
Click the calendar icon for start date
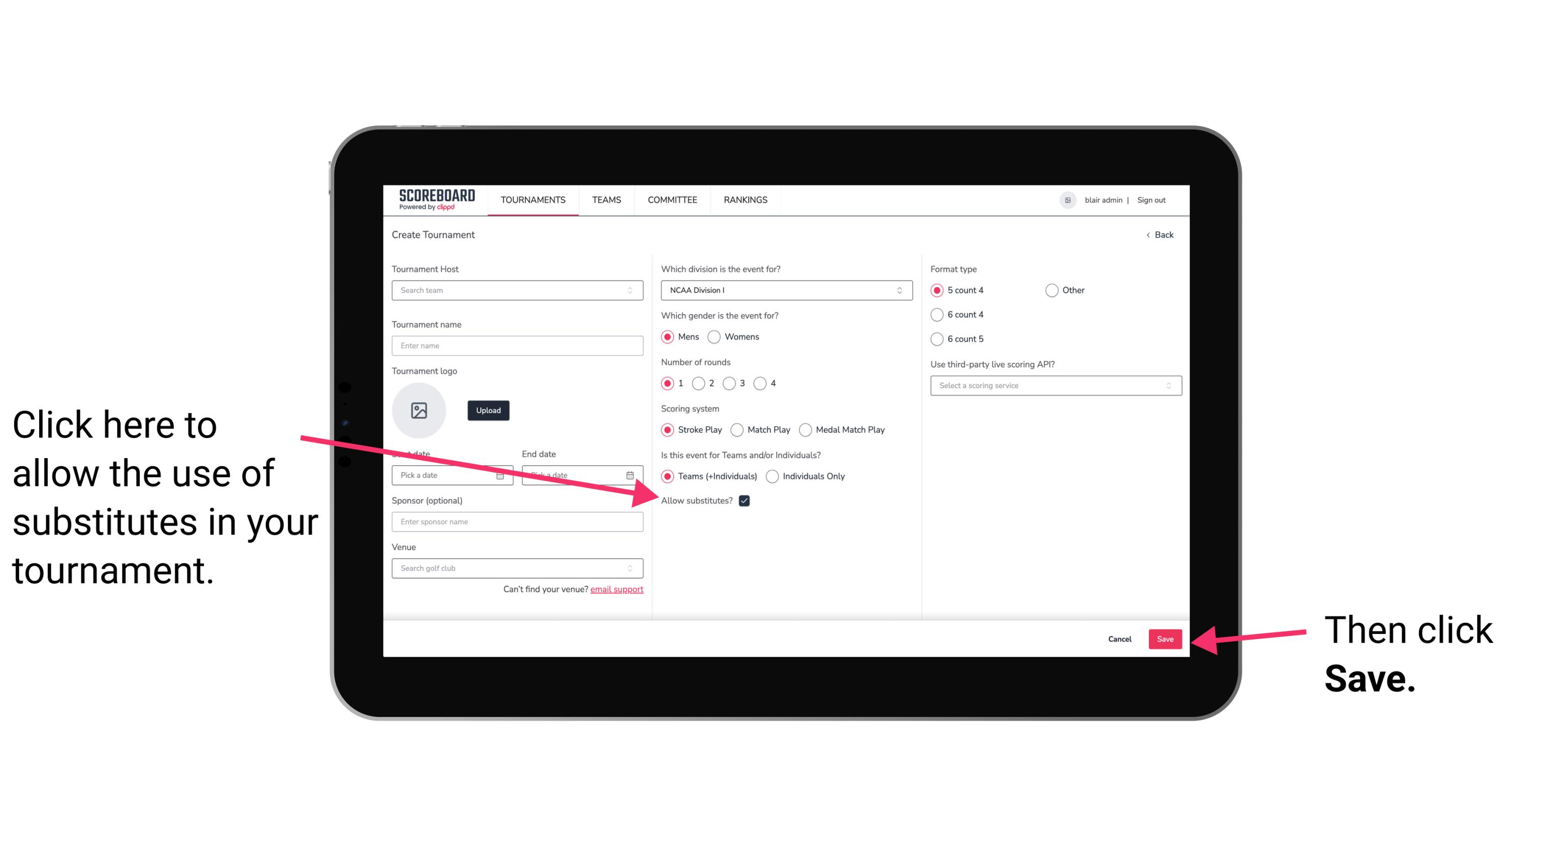[501, 474]
